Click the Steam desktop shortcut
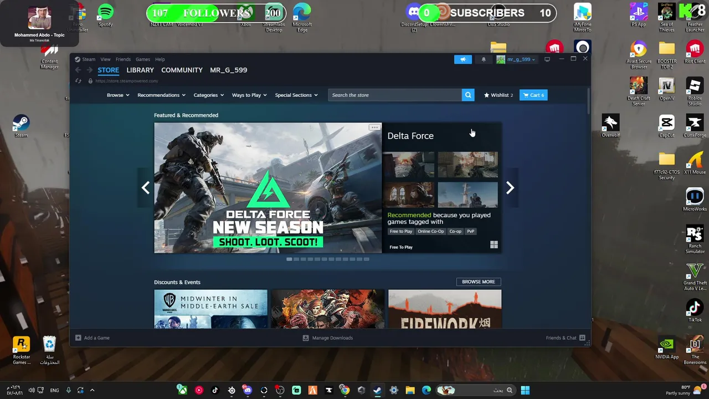Screen dimensions: 709x399 (21, 126)
